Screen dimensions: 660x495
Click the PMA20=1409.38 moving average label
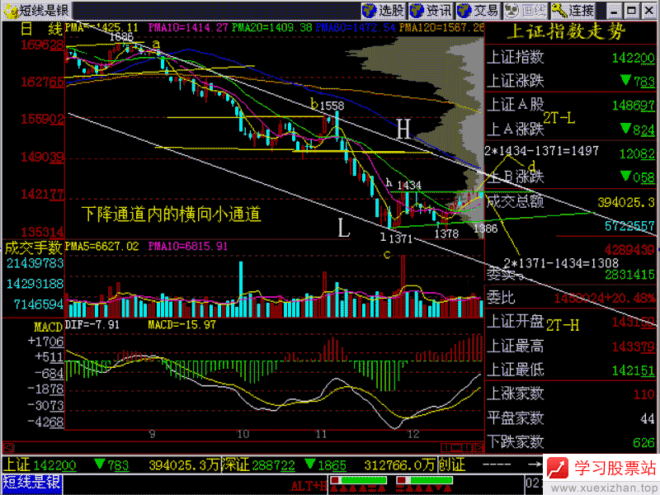[272, 28]
